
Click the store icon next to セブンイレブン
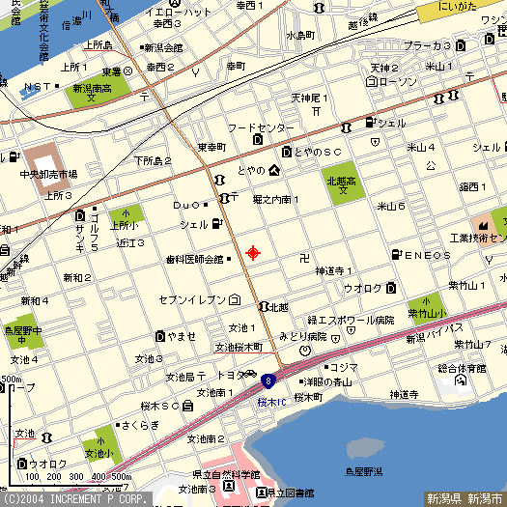pyautogui.click(x=235, y=299)
